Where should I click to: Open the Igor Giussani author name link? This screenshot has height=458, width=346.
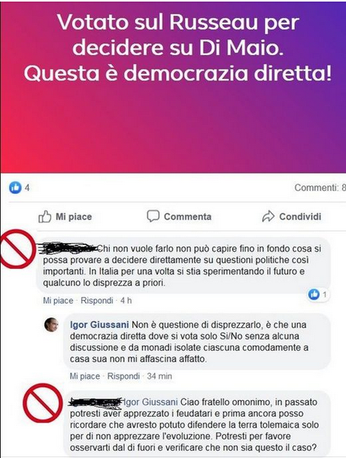click(100, 325)
